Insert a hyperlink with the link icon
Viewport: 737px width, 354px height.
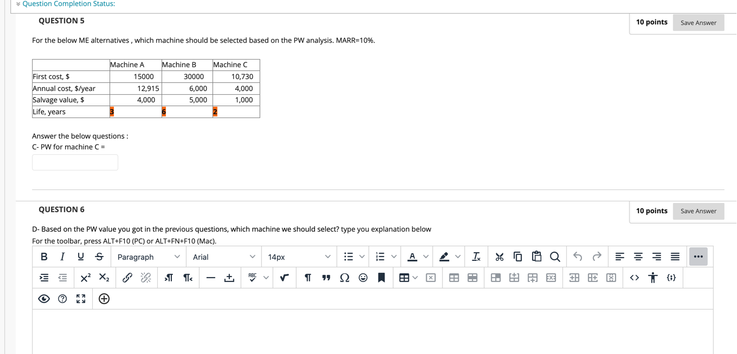pyautogui.click(x=127, y=278)
